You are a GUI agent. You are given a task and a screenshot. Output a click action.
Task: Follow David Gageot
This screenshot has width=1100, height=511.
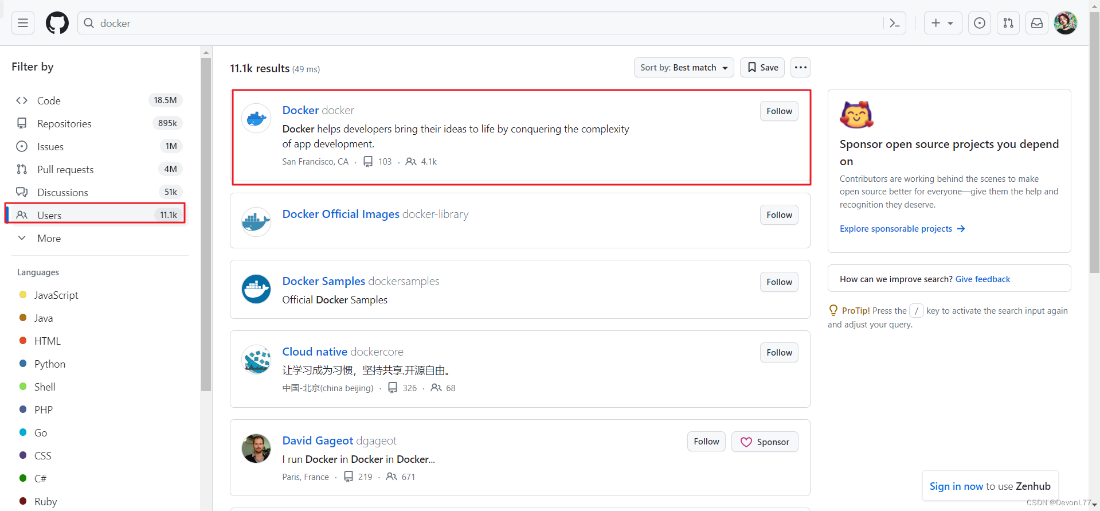pyautogui.click(x=706, y=442)
